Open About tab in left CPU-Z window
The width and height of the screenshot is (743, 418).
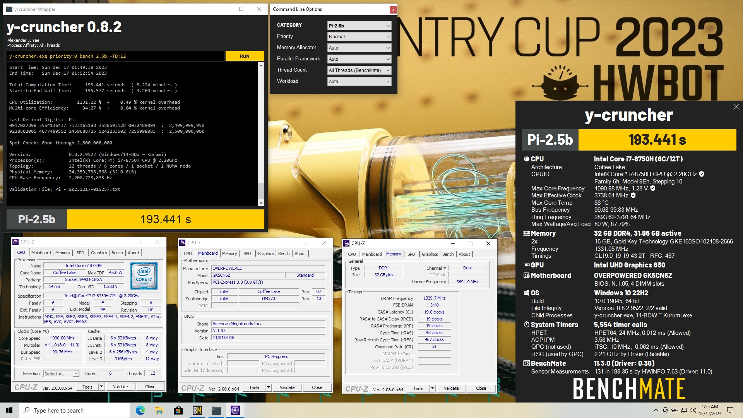(134, 253)
